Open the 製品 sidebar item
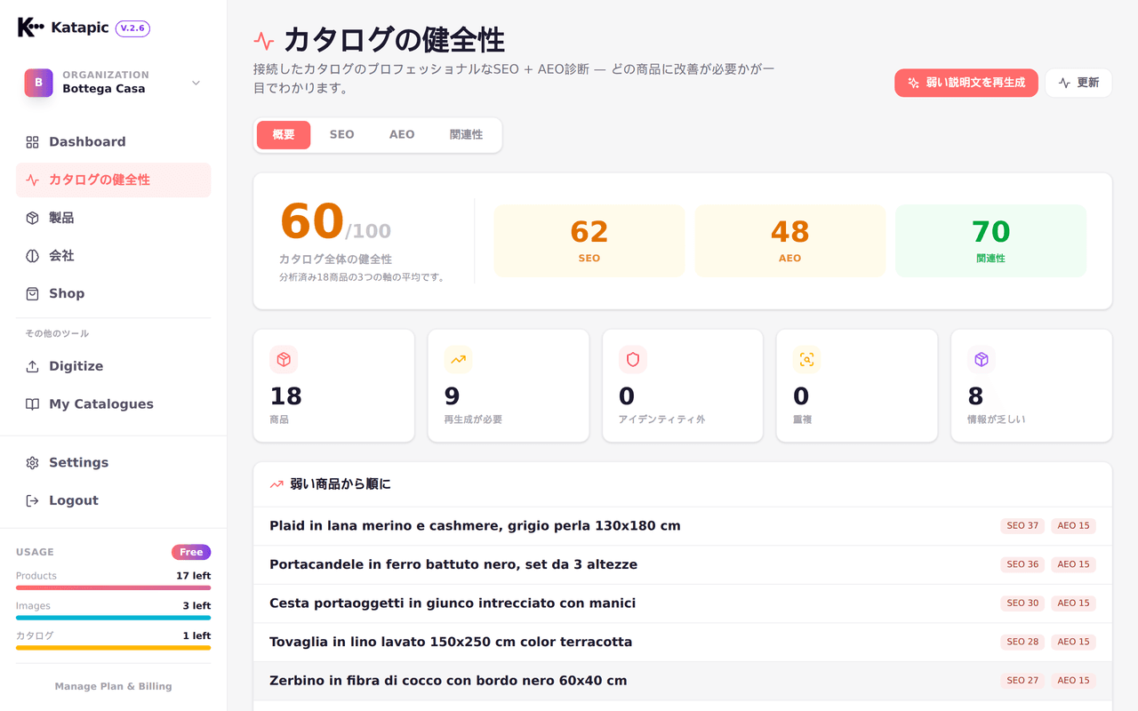Image resolution: width=1138 pixels, height=711 pixels. tap(114, 218)
